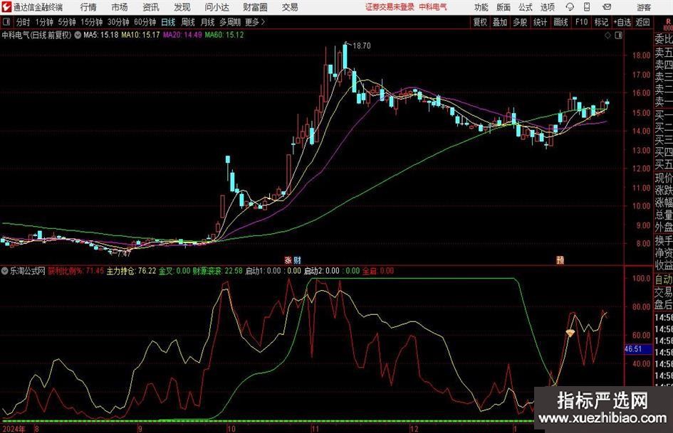Open the 行情 menu
This screenshot has width=673, height=433.
[88, 7]
